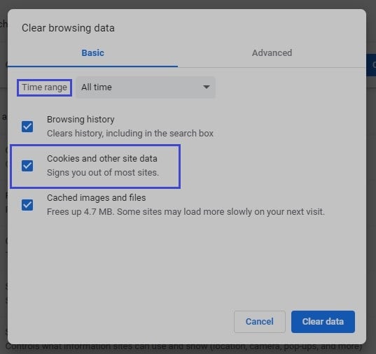Click the 'Browsing history' label text

click(x=81, y=120)
